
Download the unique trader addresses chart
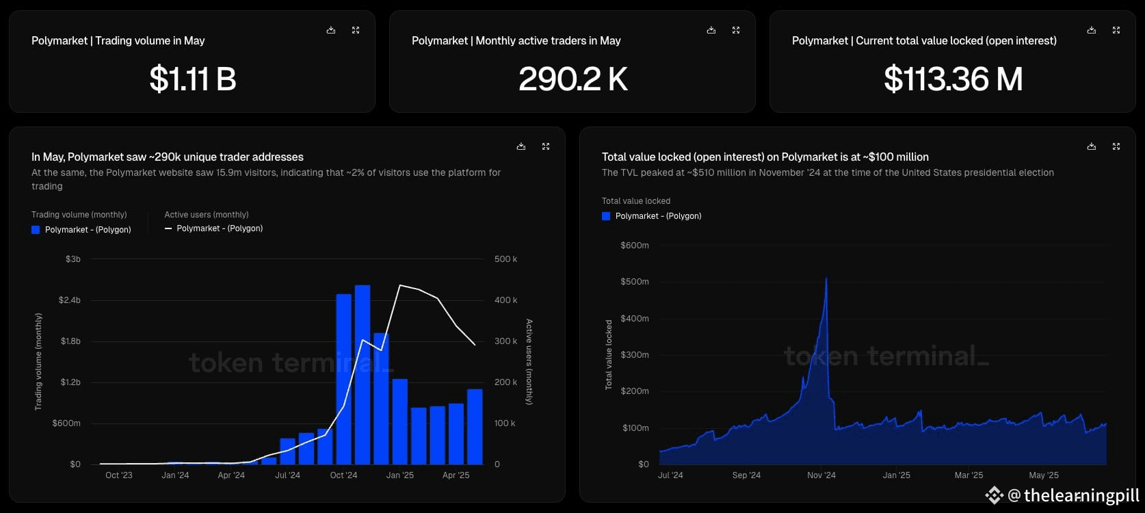point(521,146)
